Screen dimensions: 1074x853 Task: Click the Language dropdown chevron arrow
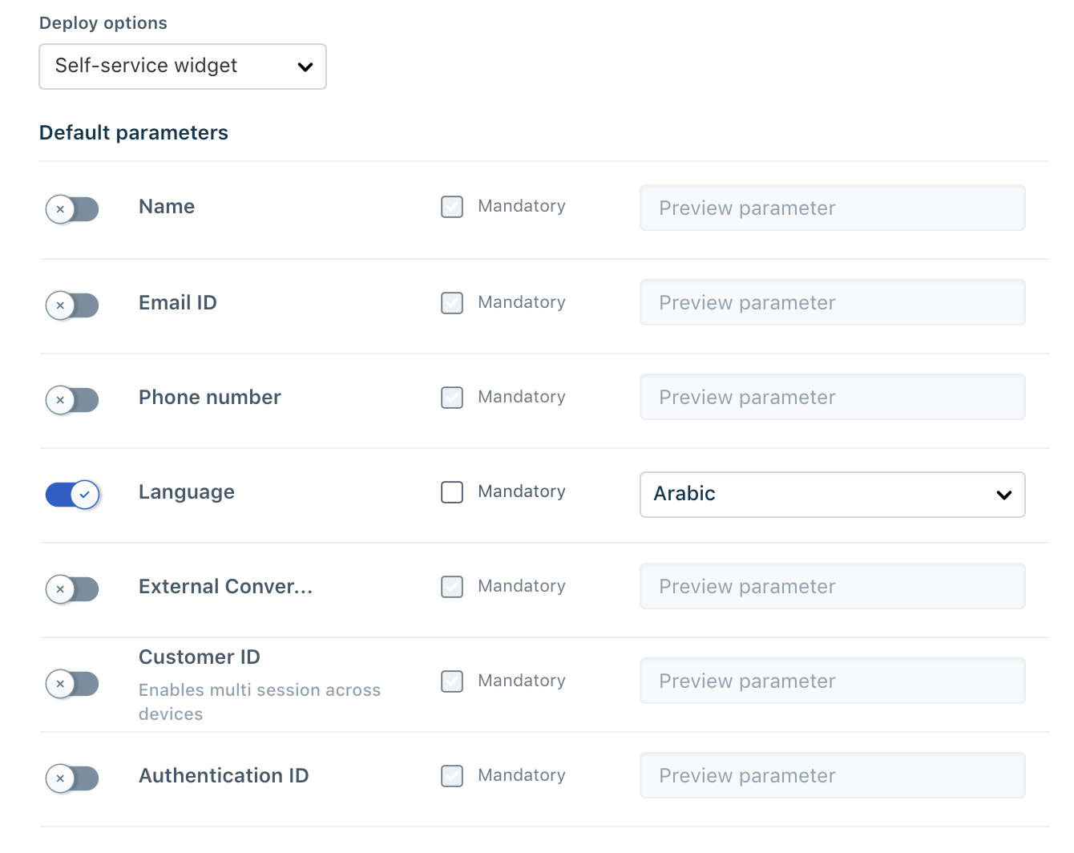pos(1003,495)
